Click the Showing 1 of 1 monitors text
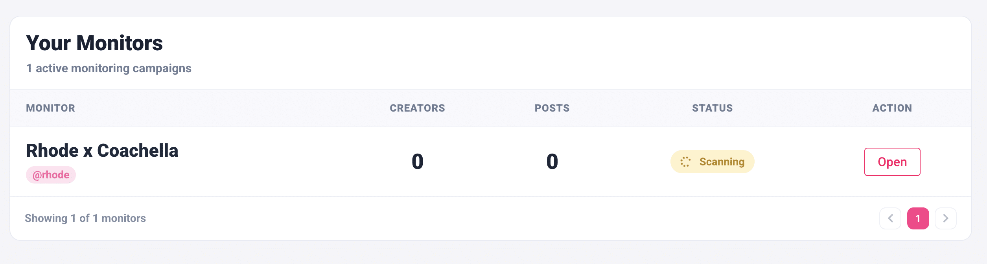 (x=85, y=218)
